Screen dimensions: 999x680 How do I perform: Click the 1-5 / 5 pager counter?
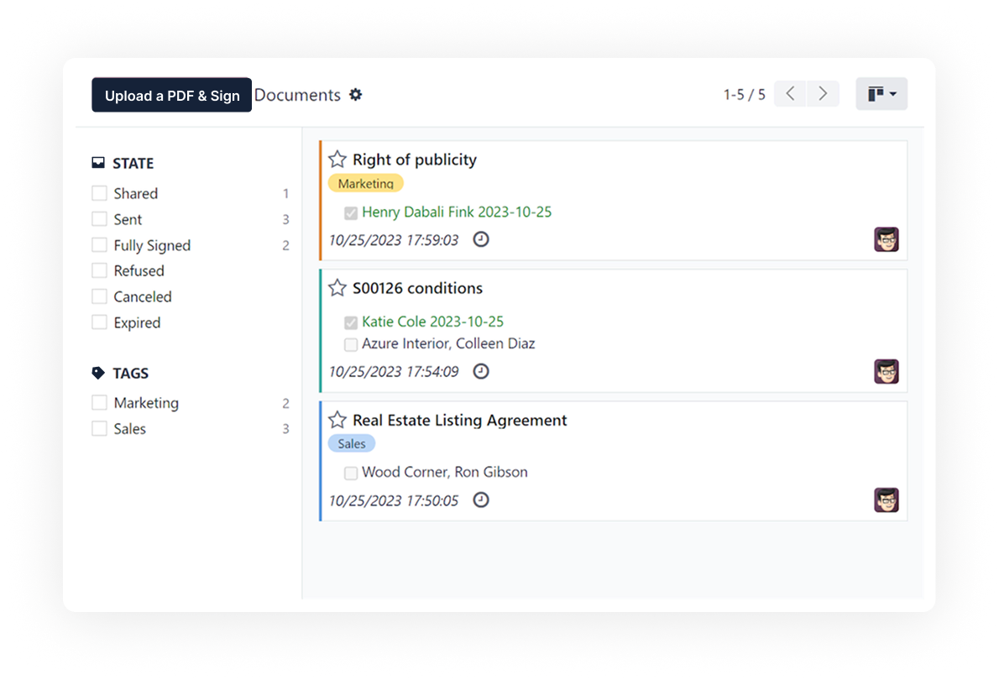click(744, 95)
